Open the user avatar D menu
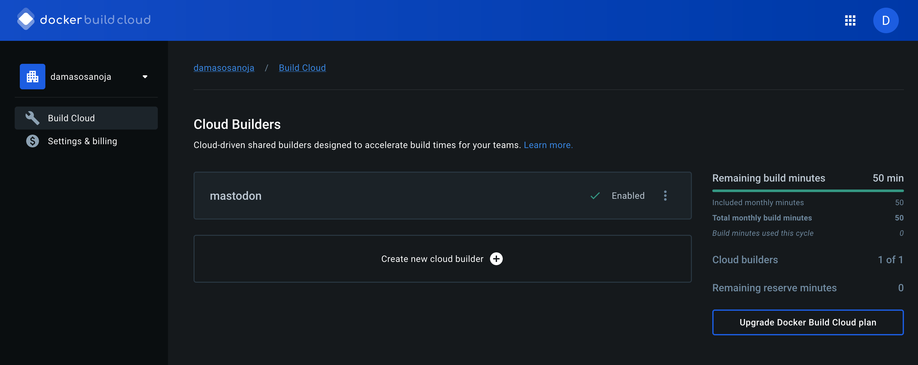The image size is (918, 365). [x=885, y=20]
